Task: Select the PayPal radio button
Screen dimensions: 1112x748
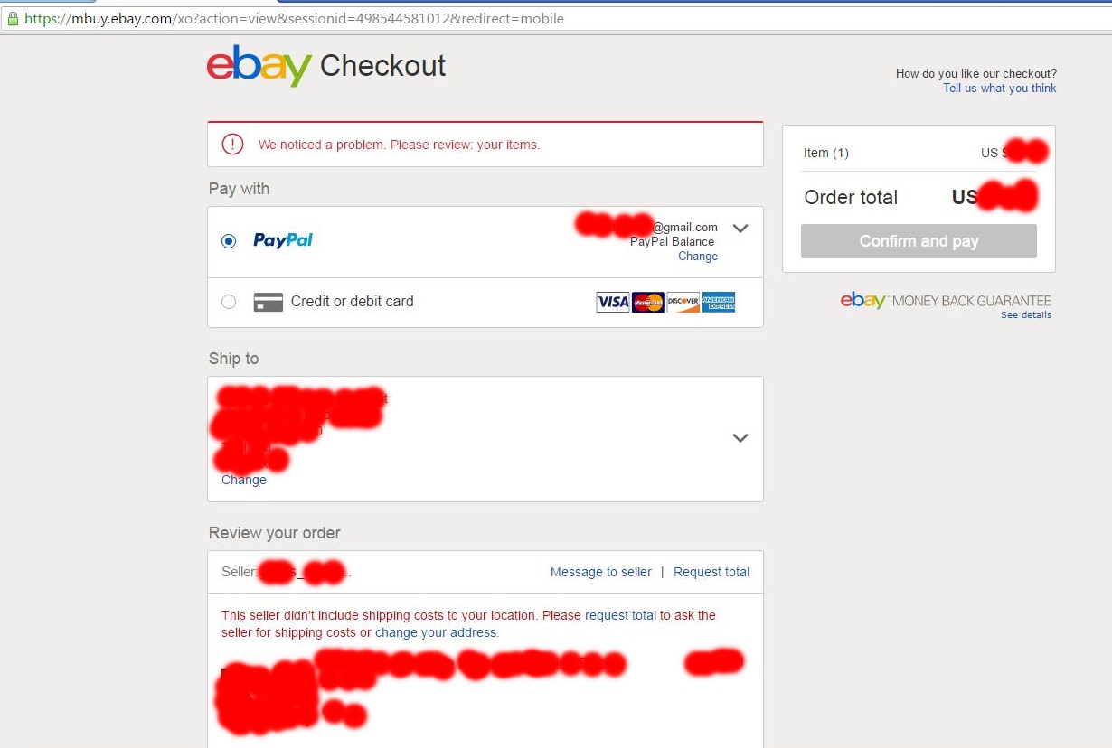Action: click(229, 241)
